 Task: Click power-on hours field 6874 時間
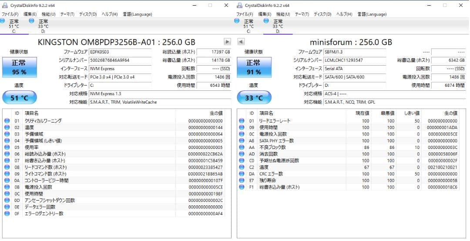(x=449, y=85)
